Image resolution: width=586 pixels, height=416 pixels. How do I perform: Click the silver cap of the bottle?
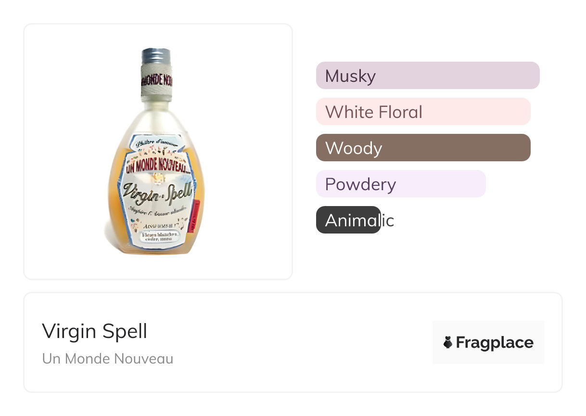point(156,56)
